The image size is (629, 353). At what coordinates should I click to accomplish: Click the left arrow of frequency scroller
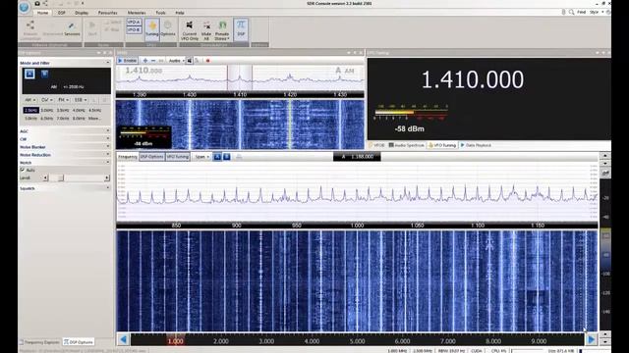point(124,340)
